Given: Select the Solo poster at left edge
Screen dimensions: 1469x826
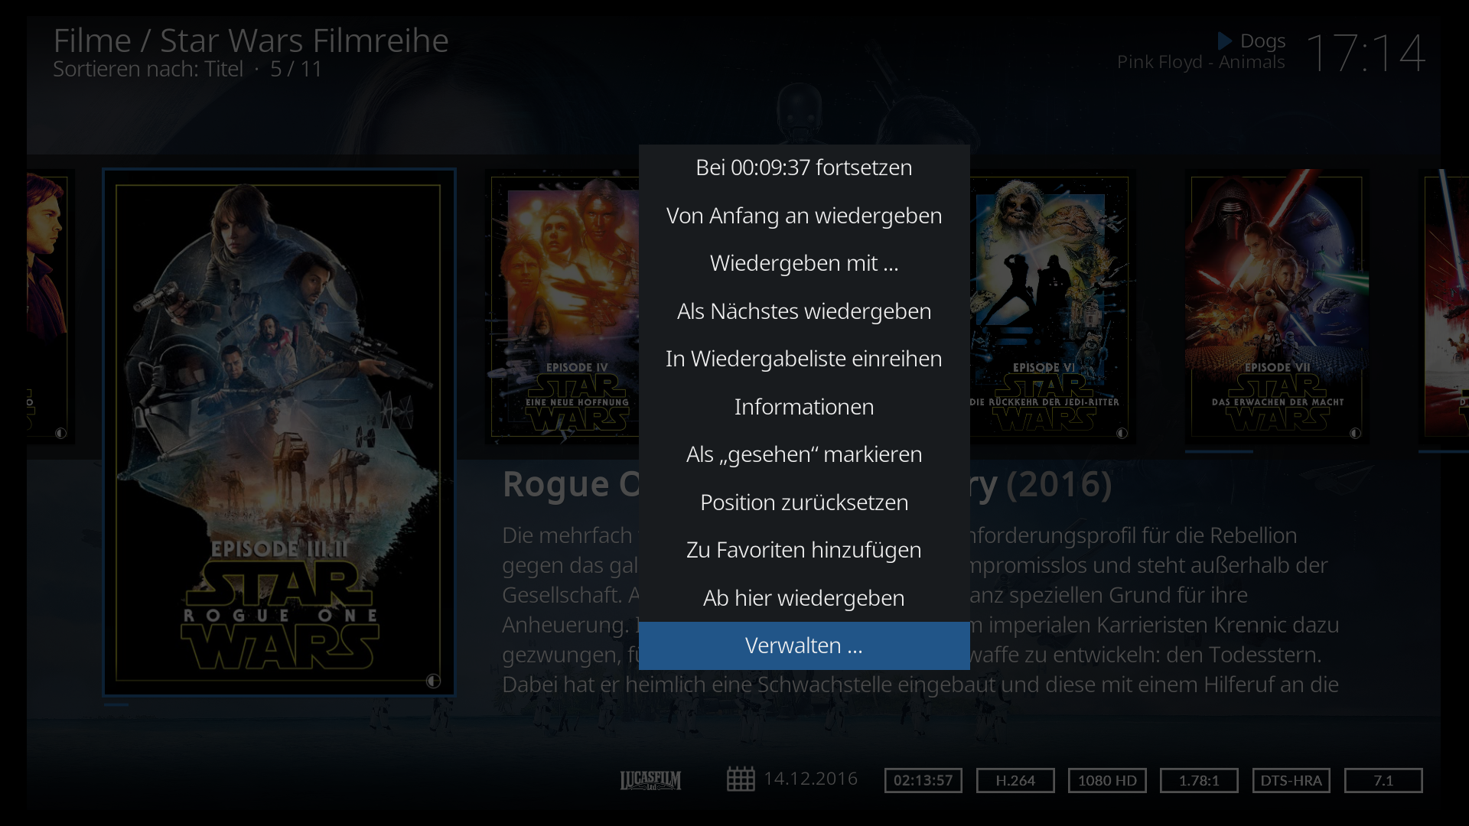Looking at the screenshot, I should (50, 307).
